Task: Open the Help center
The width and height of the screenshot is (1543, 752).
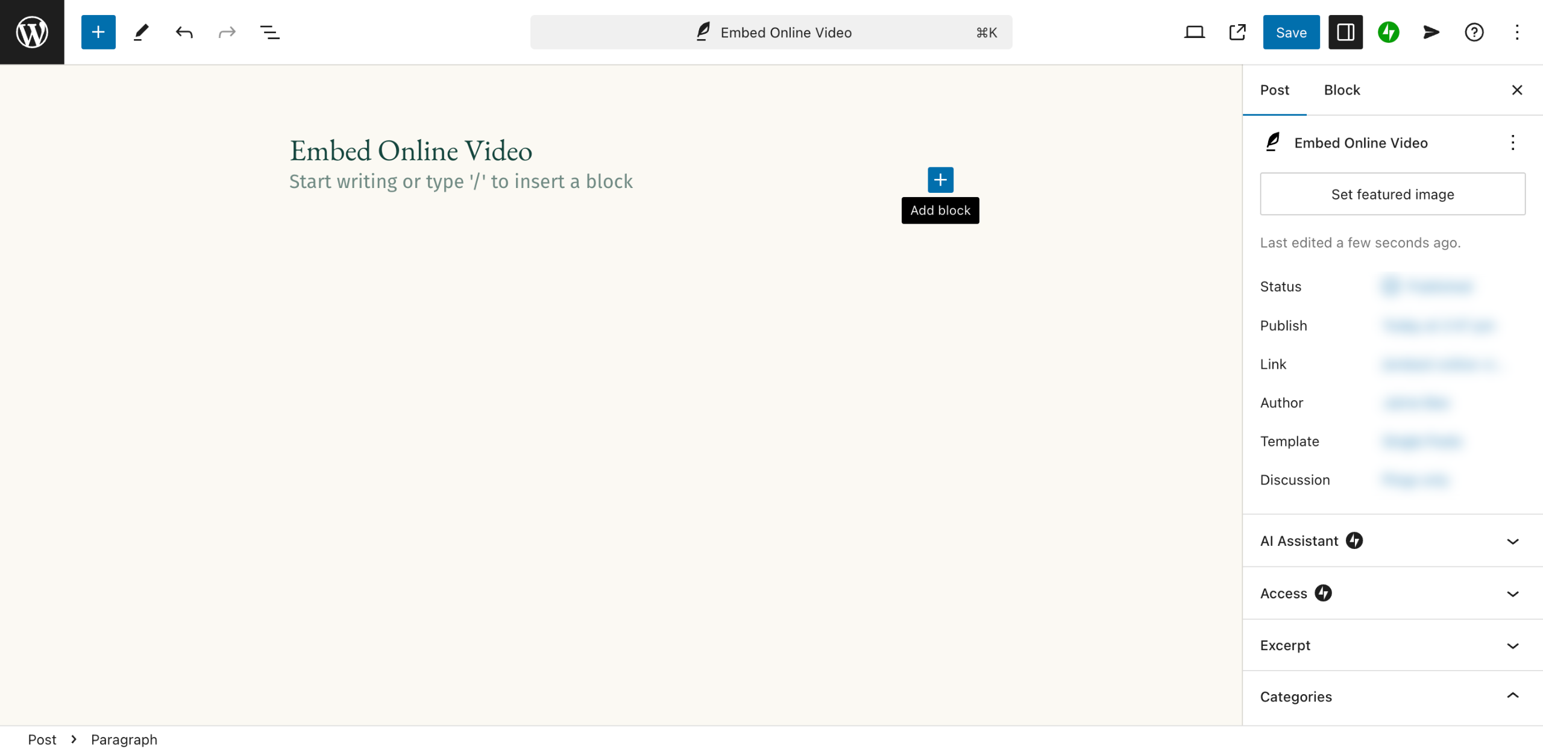Action: (x=1474, y=32)
